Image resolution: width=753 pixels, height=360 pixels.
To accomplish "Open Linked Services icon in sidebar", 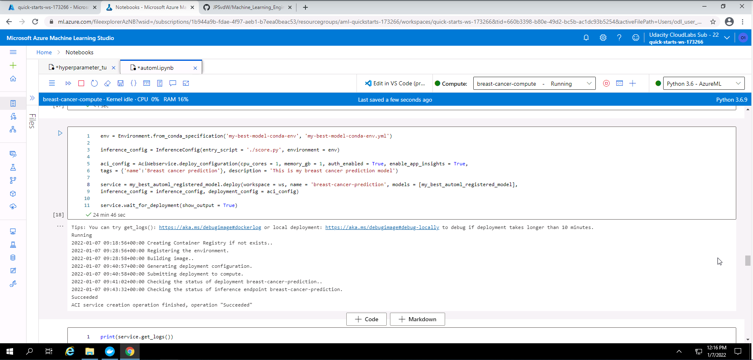I will [13, 284].
